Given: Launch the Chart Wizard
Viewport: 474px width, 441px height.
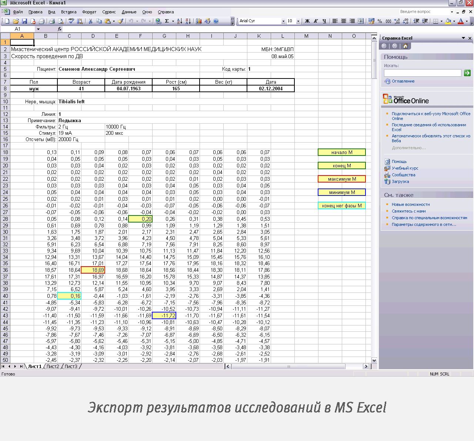Looking at the screenshot, I should point(199,21).
